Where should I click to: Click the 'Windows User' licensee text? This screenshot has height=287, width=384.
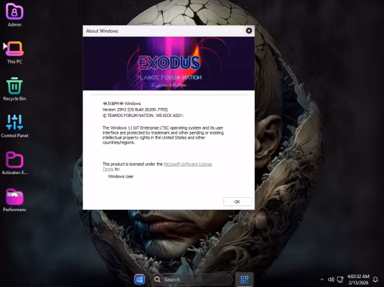[121, 176]
